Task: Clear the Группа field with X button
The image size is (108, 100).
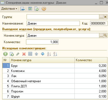Action: click(105, 17)
